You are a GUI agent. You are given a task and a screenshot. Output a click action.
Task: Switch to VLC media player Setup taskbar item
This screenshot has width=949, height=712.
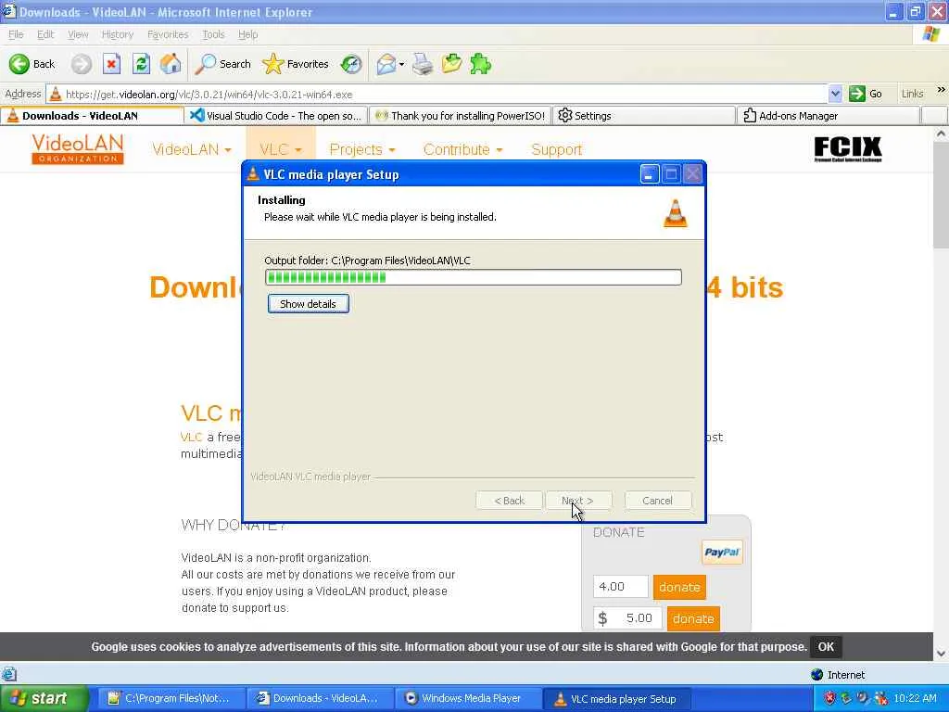pos(616,698)
